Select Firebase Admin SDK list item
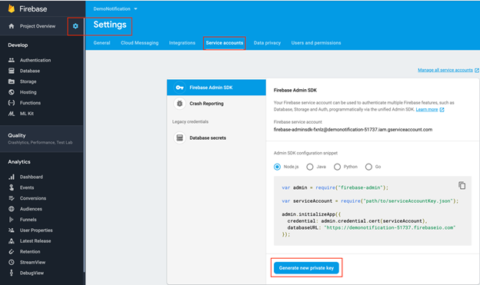This screenshot has height=285, width=480. click(x=216, y=88)
